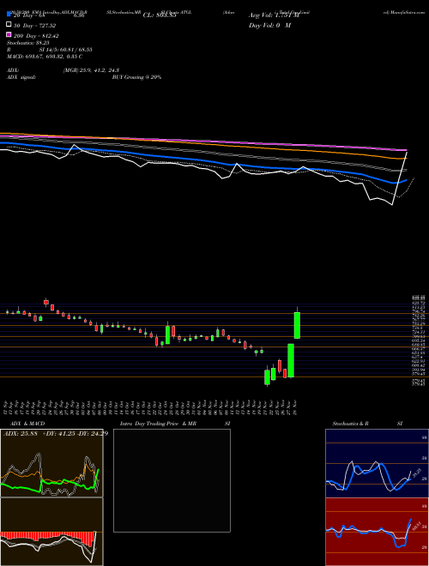Viewport: 429px width, 566px height.
Task: Click the white 50 Day legend swatch
Action: (x=9, y=25)
